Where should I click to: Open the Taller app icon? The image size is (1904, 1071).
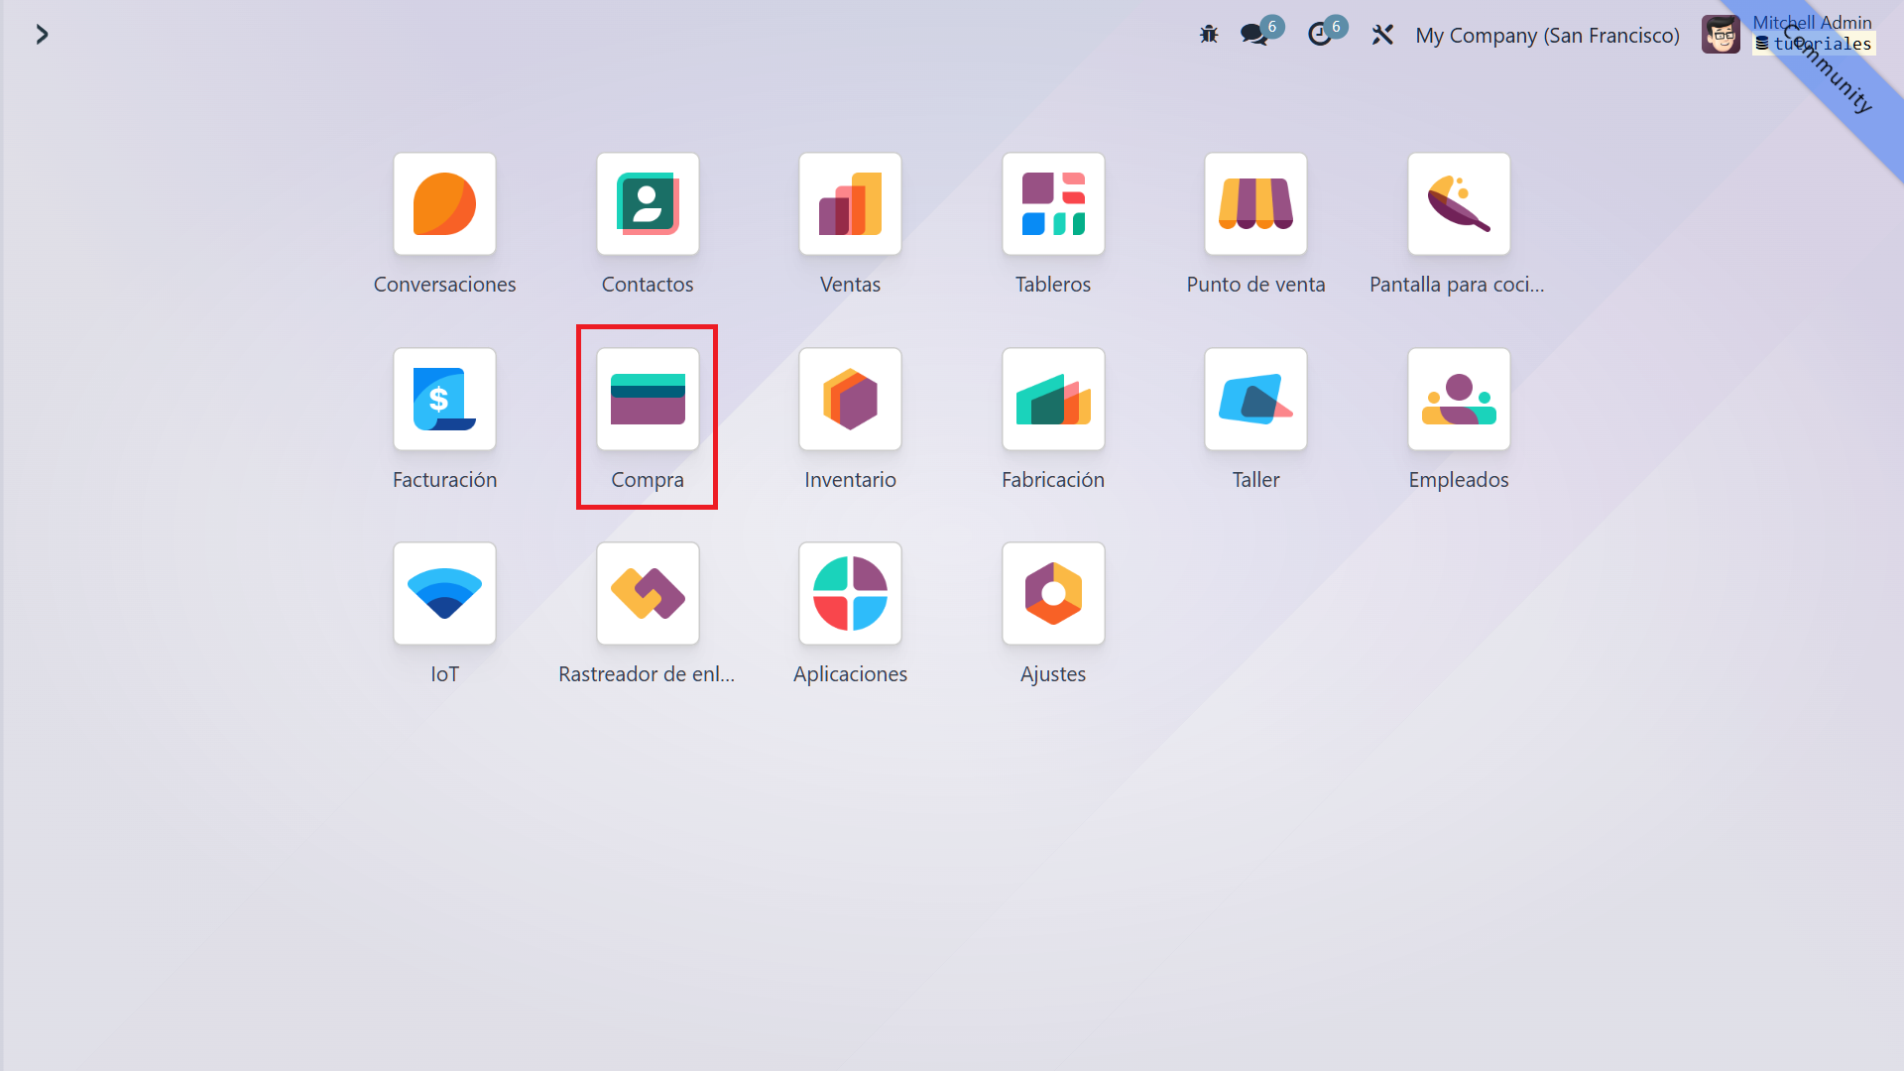pos(1255,400)
